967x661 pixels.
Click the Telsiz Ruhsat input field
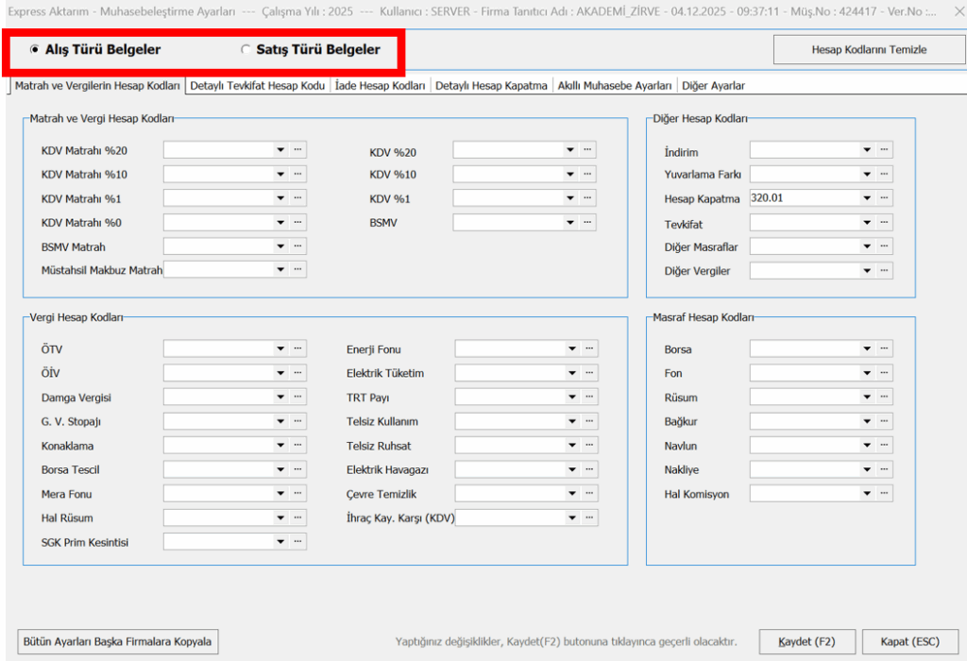[x=510, y=445]
